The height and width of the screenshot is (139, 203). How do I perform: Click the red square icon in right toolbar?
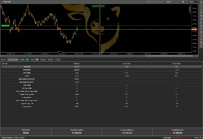point(201,39)
